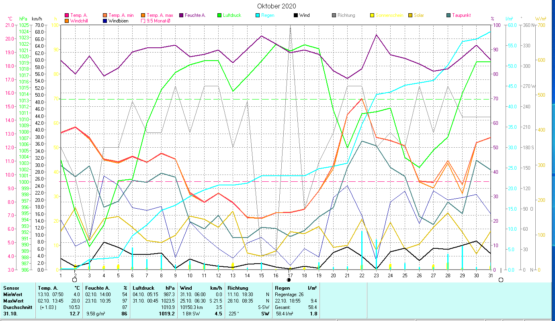Viewport: 555px width, 321px height.
Task: Select the purple Feuchte A. legend swatch
Action: point(180,15)
